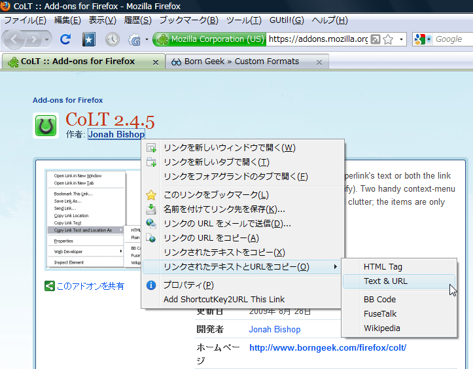Click the このアドオンを共有 share link
The width and height of the screenshot is (473, 369).
tap(90, 286)
